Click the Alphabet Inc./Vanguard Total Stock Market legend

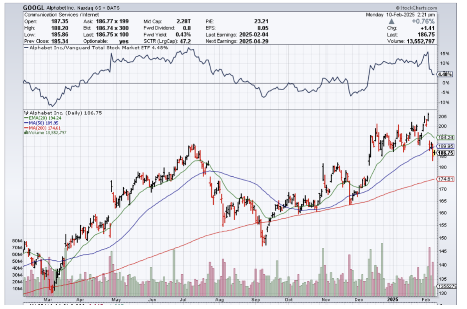tap(96, 48)
